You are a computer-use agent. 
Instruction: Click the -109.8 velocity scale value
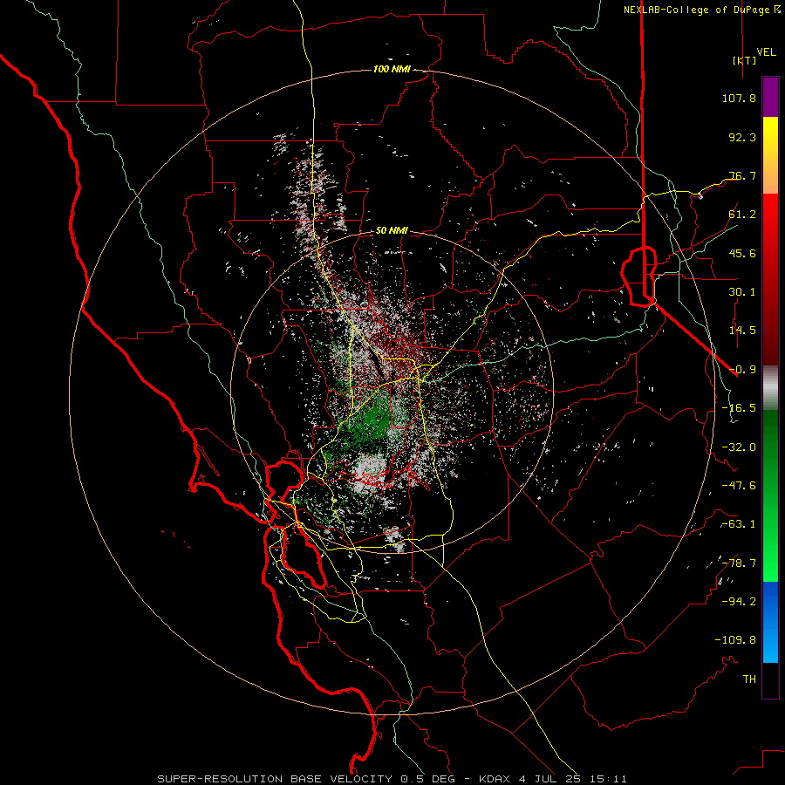pos(735,640)
